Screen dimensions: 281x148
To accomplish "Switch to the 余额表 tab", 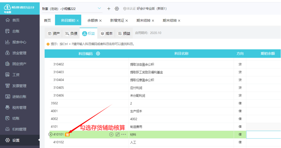I will point(93,20).
